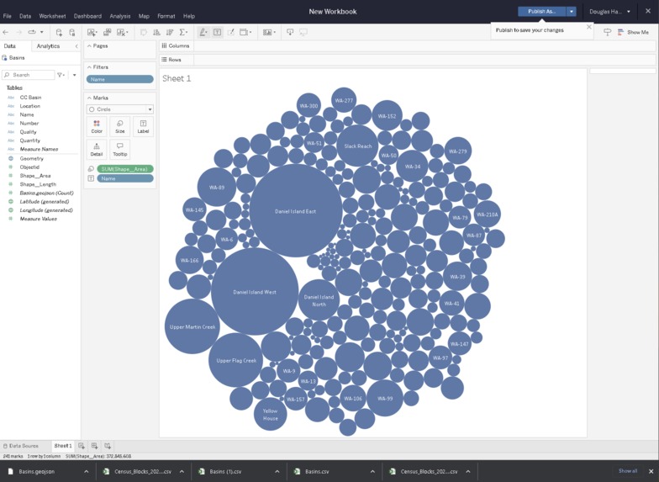Sort ascending using the toolbar icon
Screen dimensions: 659x482
tap(156, 32)
